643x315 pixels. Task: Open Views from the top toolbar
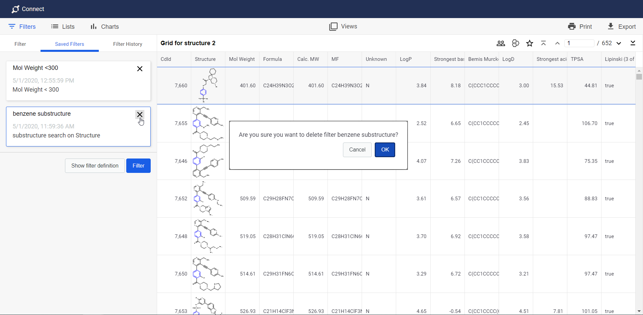click(343, 26)
